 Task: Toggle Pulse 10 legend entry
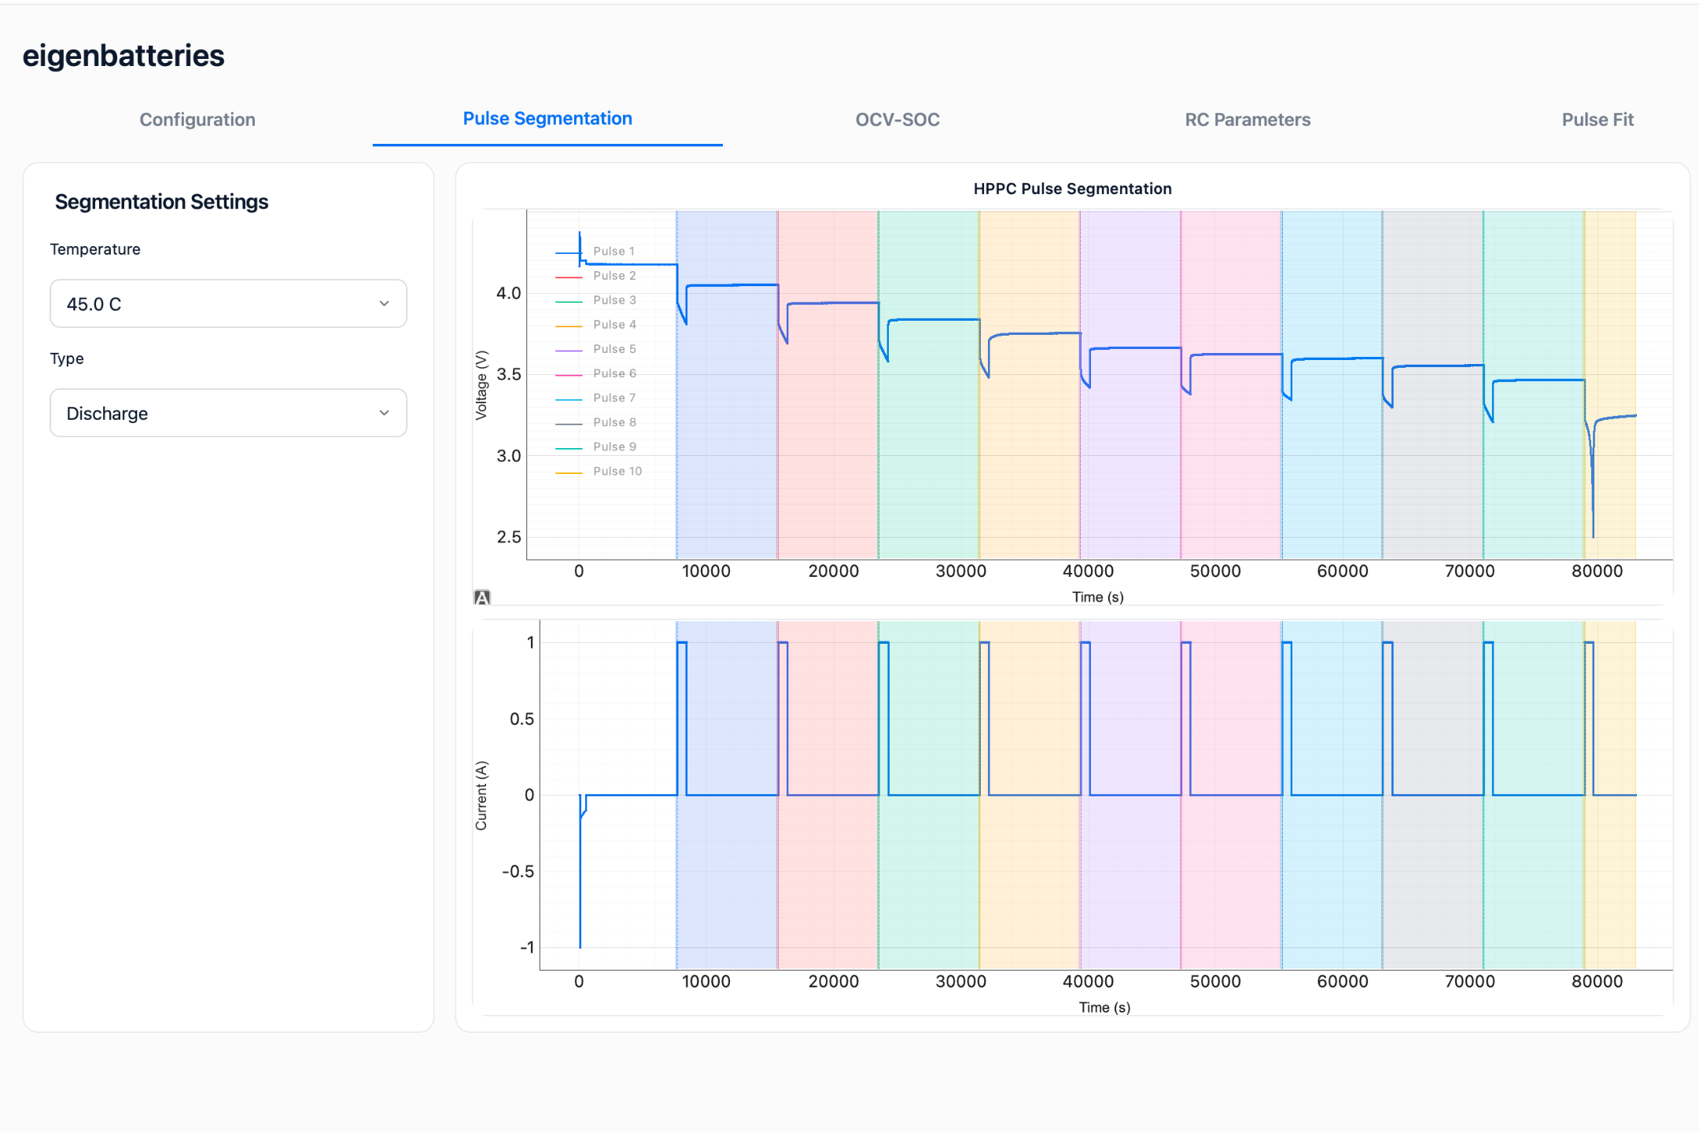pos(599,472)
